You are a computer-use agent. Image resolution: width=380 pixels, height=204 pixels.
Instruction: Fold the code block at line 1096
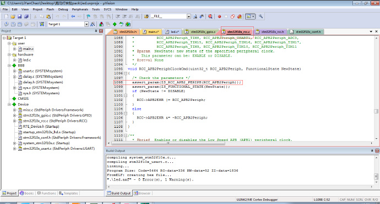pos(126,73)
